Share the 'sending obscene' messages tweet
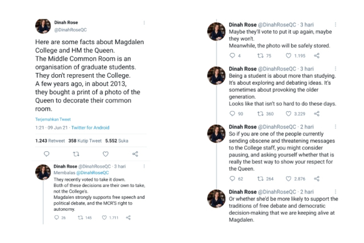Viewport: 364px width, 243px height. pyautogui.click(x=316, y=178)
